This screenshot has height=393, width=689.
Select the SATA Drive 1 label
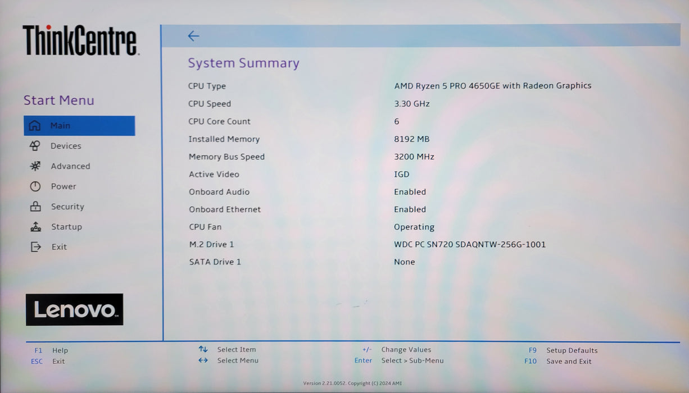[215, 262]
